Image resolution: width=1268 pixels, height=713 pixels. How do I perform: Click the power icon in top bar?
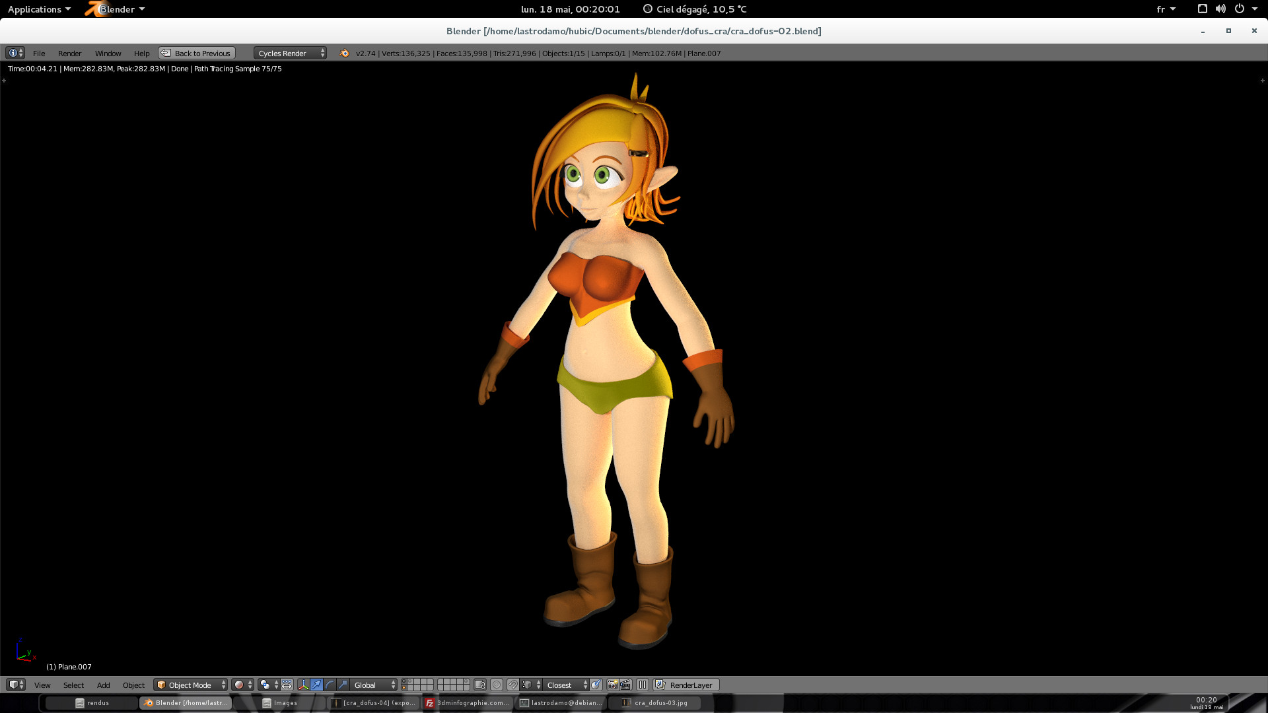pos(1240,9)
